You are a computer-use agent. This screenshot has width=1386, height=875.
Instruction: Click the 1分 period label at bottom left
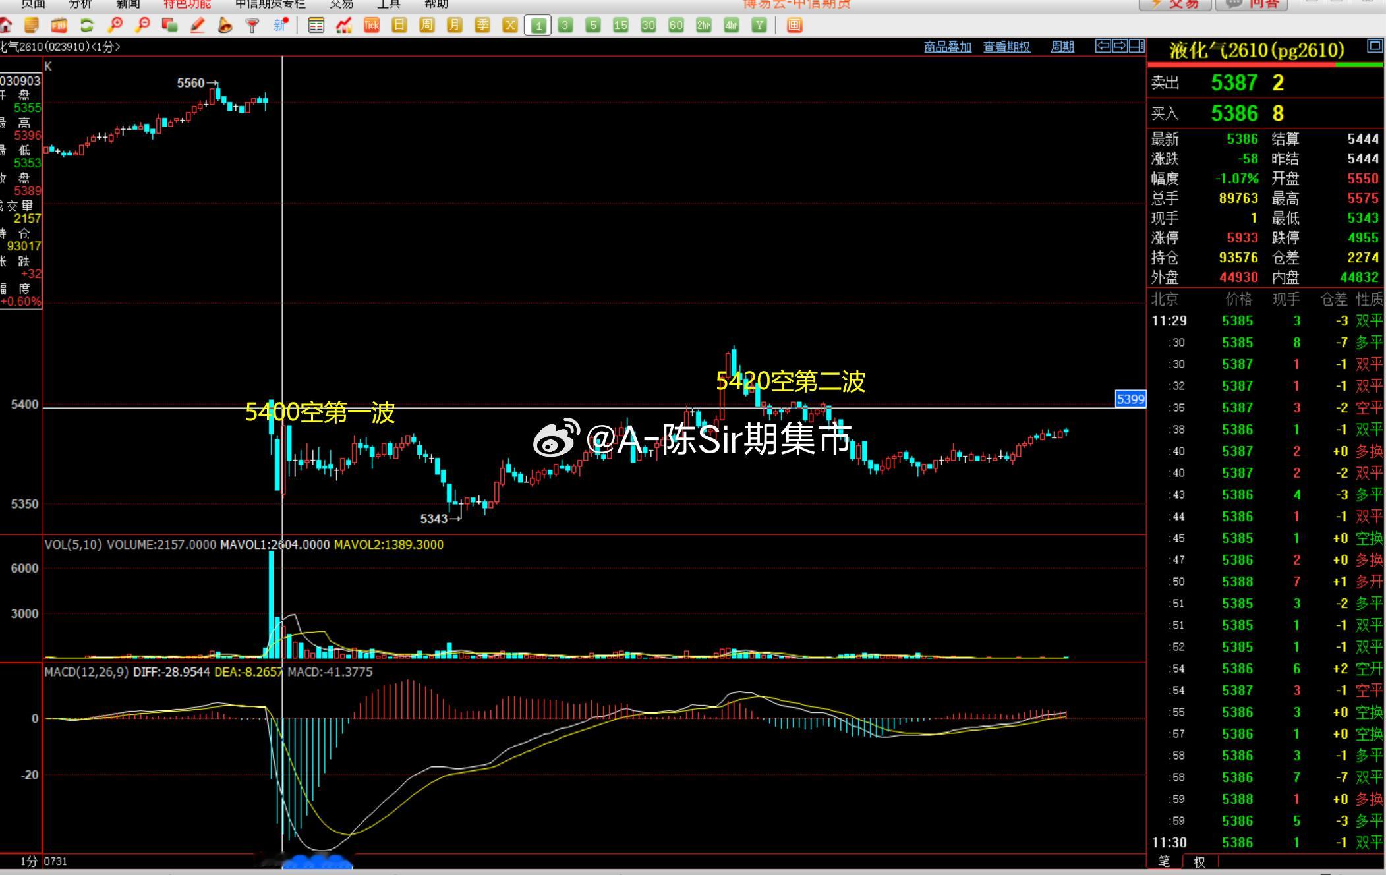click(x=29, y=861)
